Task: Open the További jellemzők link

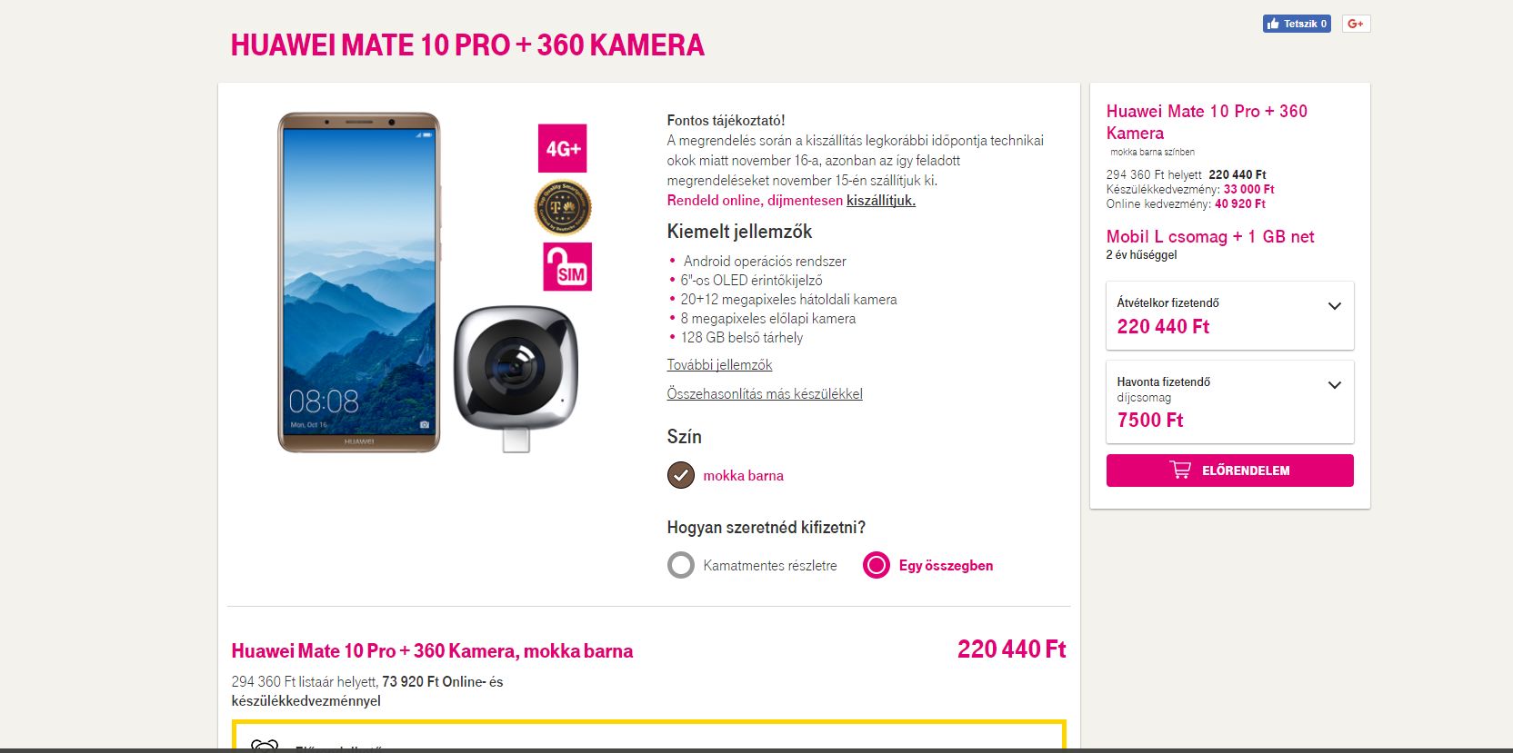Action: pos(719,364)
